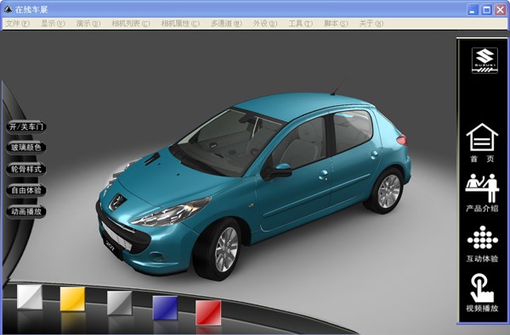Pick the red color swatch
The image size is (510, 335).
pos(208,312)
